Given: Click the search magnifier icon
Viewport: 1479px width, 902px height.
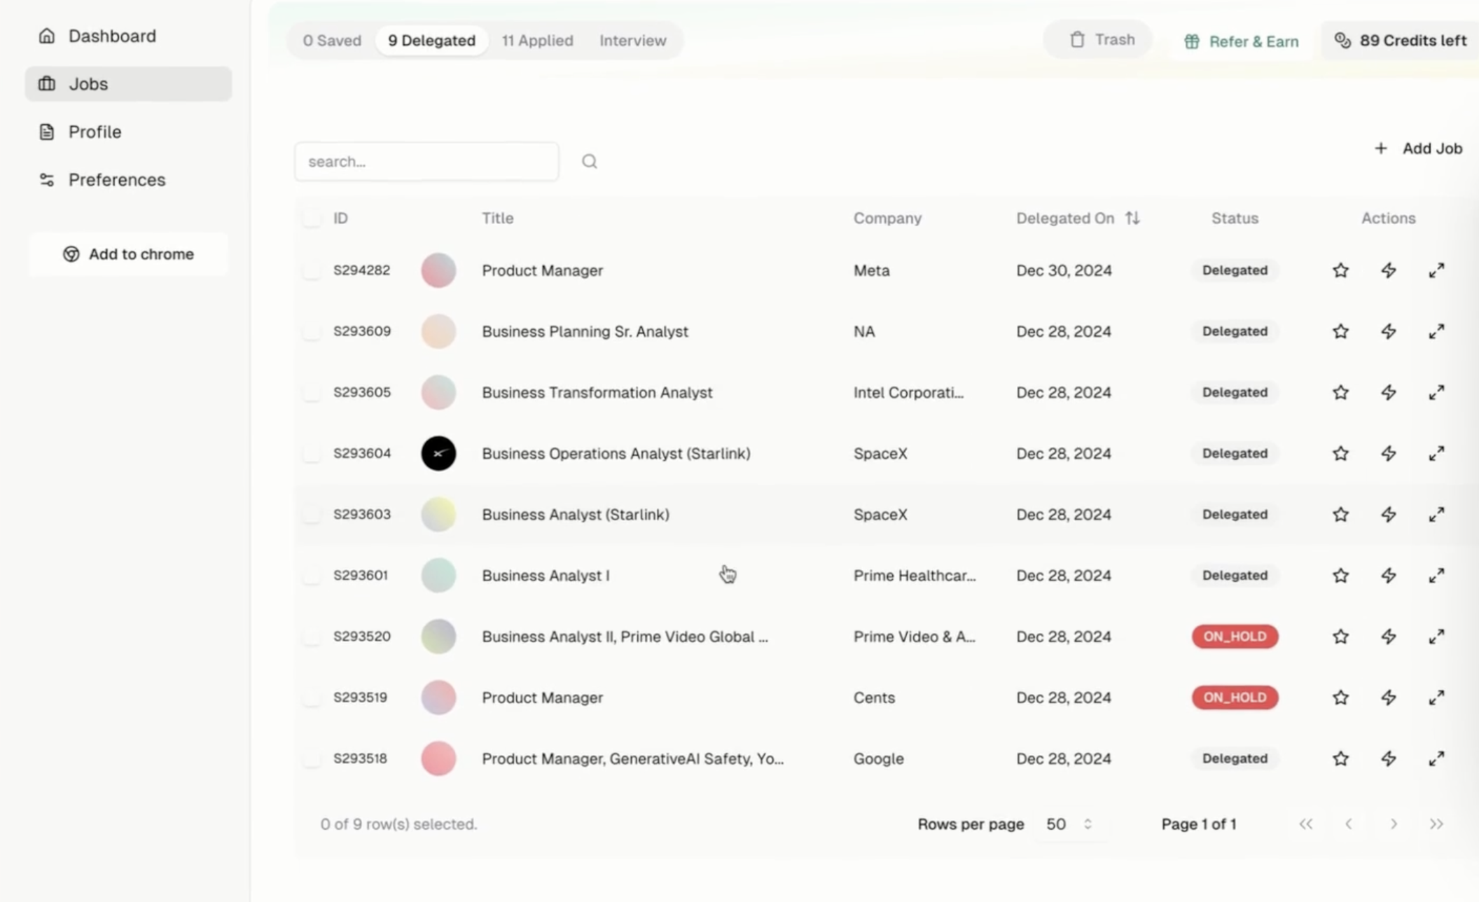Looking at the screenshot, I should [x=589, y=161].
